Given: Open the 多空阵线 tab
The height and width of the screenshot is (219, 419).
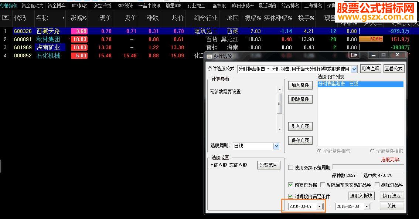Looking at the screenshot, I should point(102,6).
